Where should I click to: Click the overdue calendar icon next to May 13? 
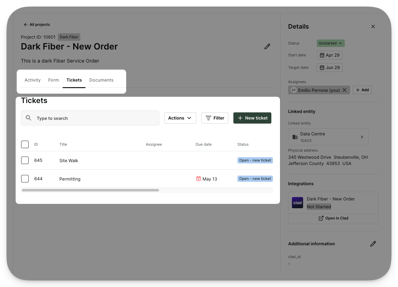coord(199,178)
